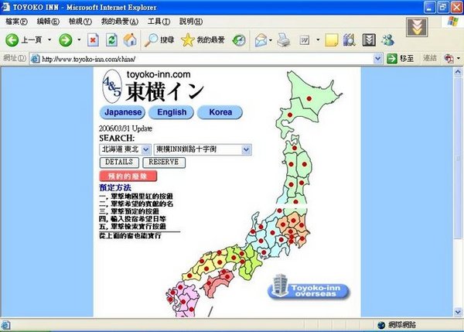
Task: Open the Mail button dropdown arrow
Action: [x=271, y=39]
